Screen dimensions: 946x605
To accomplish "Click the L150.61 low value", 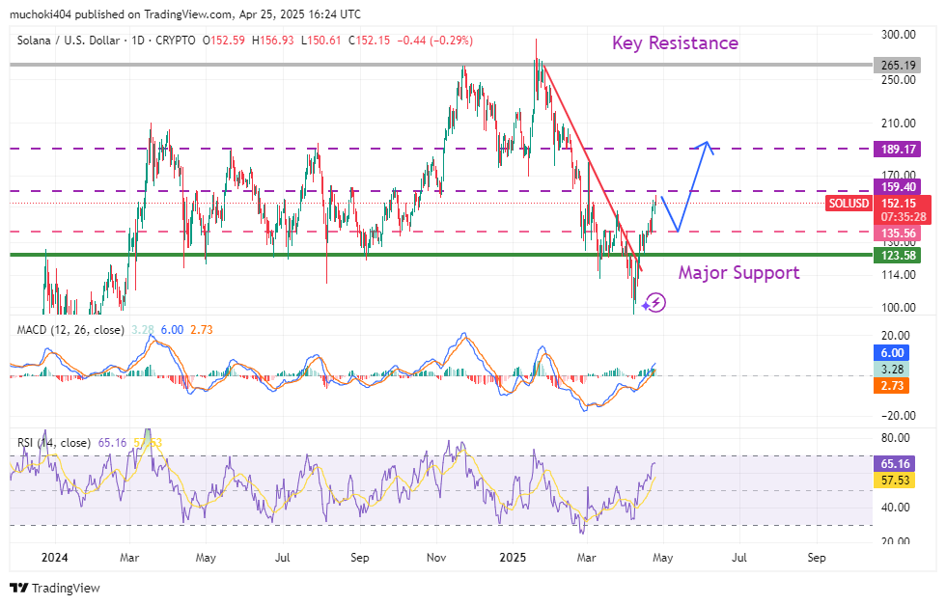I will 320,41.
